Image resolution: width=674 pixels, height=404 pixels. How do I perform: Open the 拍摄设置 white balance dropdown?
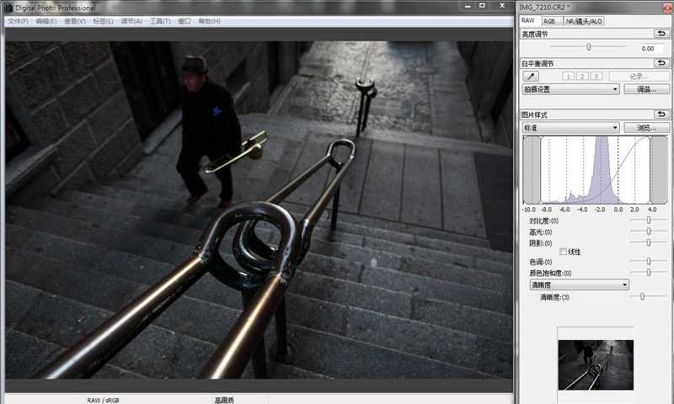[x=571, y=89]
